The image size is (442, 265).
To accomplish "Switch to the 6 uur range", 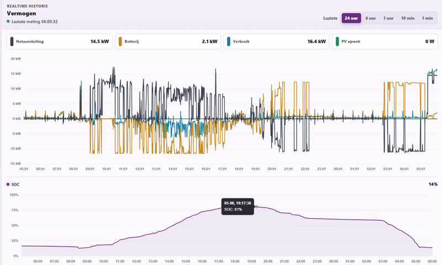I will point(371,18).
